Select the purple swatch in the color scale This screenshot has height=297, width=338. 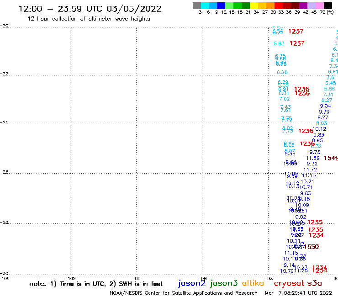(x=303, y=5)
